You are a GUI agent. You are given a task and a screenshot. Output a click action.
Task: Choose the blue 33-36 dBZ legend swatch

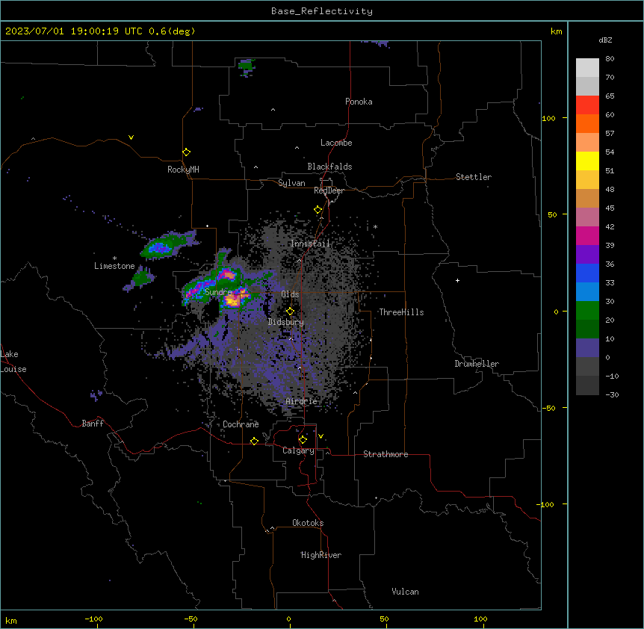tap(587, 273)
